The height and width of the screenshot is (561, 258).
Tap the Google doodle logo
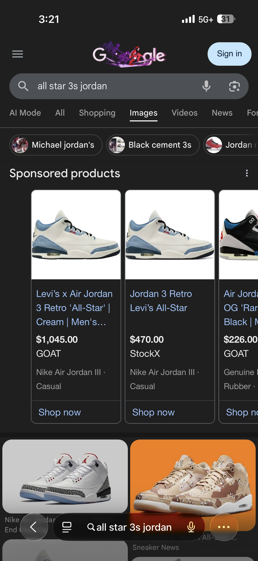129,55
